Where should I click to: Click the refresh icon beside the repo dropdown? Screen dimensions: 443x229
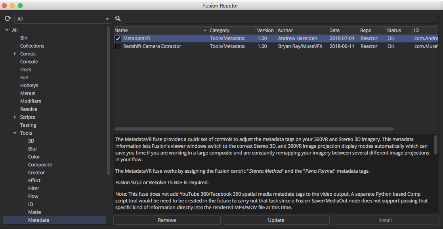(x=8, y=19)
